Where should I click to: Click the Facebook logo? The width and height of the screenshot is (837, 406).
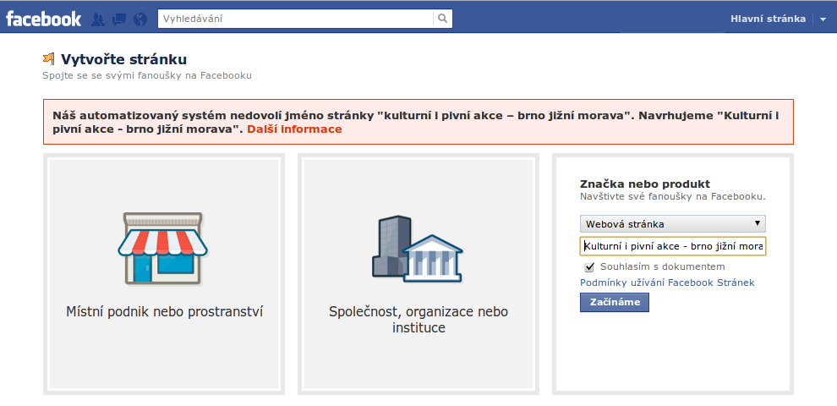click(x=44, y=19)
